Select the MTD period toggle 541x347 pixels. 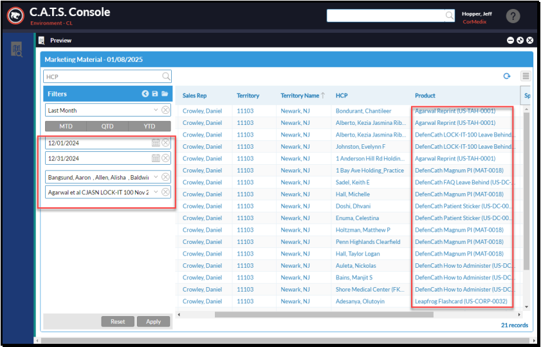[x=66, y=126]
